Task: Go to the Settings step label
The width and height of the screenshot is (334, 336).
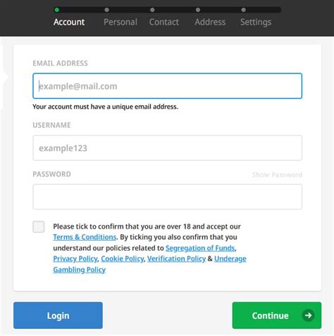Action: [256, 22]
